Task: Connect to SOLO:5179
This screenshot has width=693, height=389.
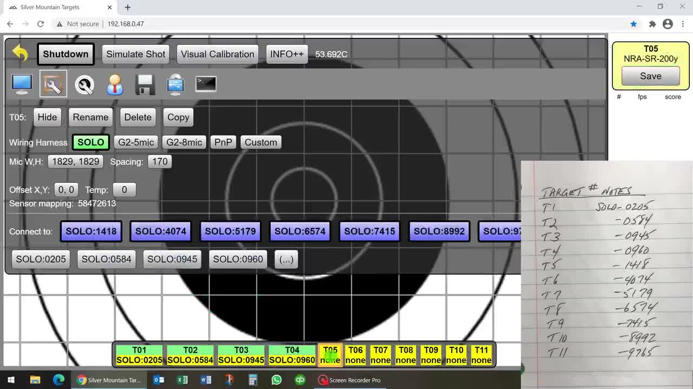Action: (230, 231)
